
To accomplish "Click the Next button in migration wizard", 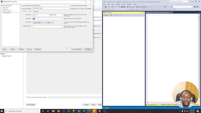I will [x=94, y=105].
